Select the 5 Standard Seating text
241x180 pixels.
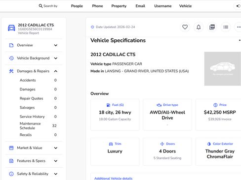click(167, 158)
